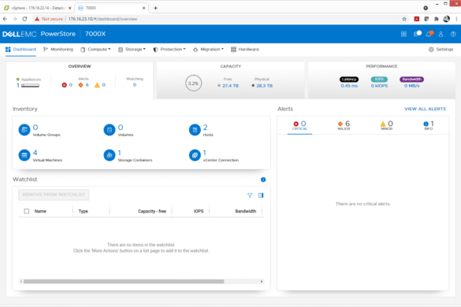
Task: Click the Adobe PDF extension icon
Action: 417,19
